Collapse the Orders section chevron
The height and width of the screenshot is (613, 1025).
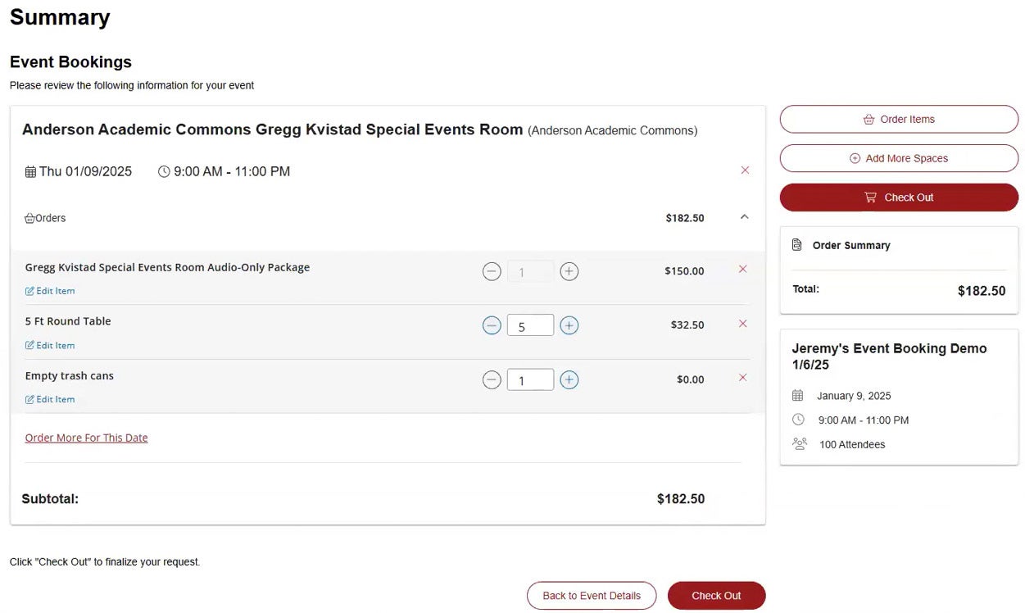pyautogui.click(x=744, y=217)
